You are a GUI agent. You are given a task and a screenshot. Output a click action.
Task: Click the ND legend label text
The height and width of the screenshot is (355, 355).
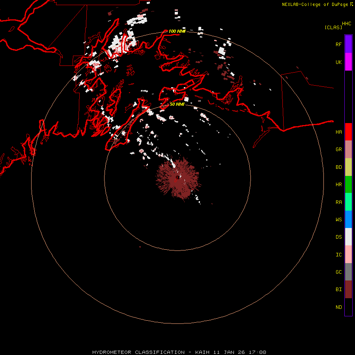pyautogui.click(x=338, y=307)
